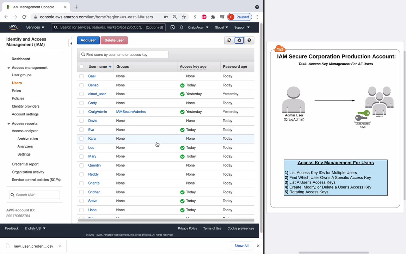Collapse the IAM navigation side panel
406x254 pixels.
[x=71, y=43]
